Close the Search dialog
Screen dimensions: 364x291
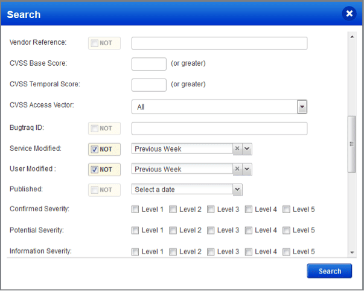point(349,14)
